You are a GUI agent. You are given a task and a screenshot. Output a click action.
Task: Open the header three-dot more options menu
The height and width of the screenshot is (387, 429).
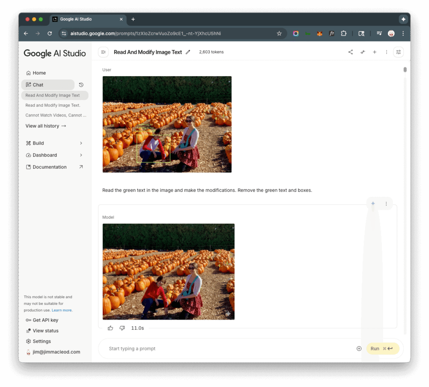386,52
